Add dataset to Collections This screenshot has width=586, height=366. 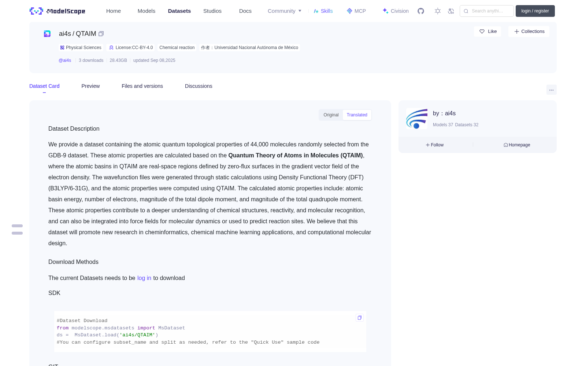(x=529, y=31)
